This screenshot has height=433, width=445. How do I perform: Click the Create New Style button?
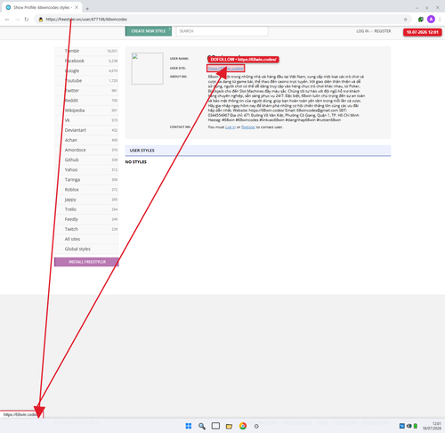pyautogui.click(x=149, y=31)
